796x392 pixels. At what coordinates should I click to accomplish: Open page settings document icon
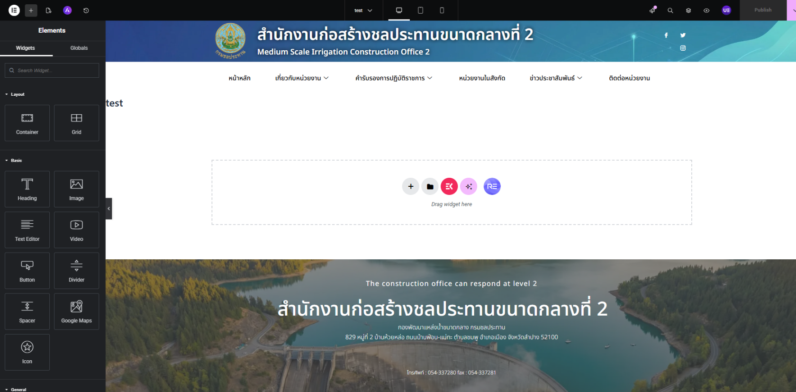[48, 10]
